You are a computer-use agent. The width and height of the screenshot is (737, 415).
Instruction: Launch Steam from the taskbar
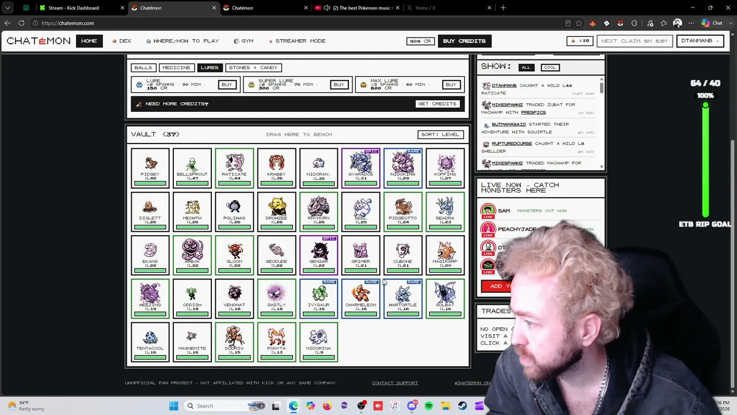pos(462,406)
